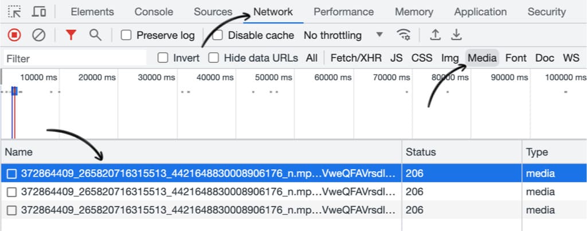Toggle the red filter funnel icon

click(x=71, y=35)
